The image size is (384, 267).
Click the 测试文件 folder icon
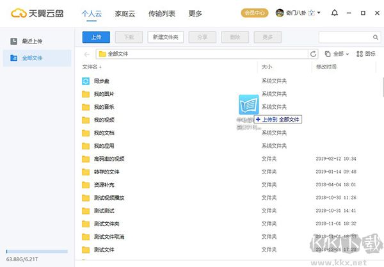86,250
